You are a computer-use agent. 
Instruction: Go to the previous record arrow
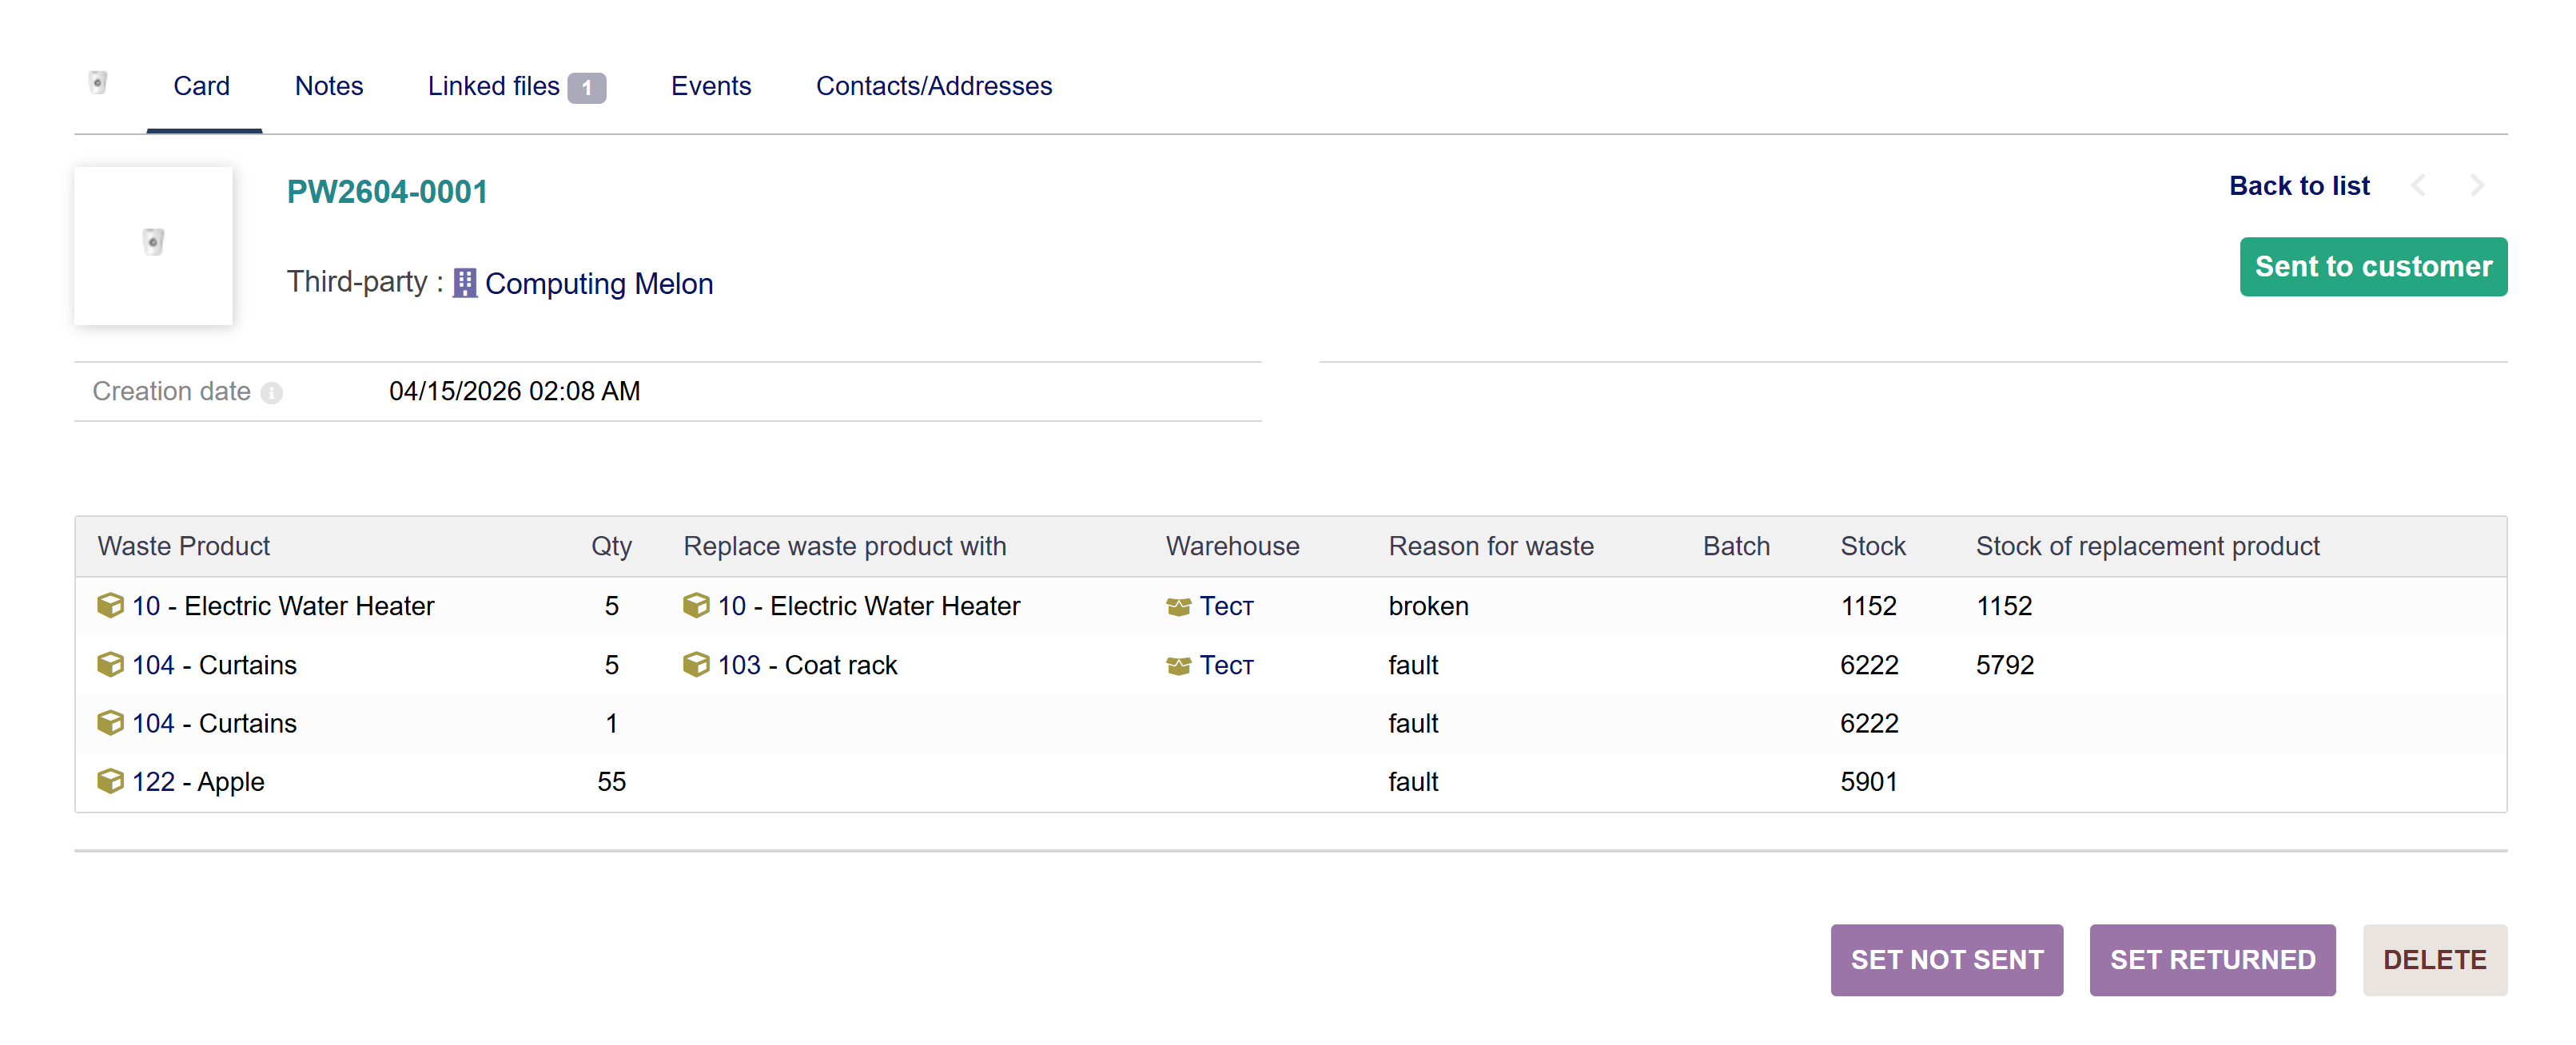pos(2419,186)
